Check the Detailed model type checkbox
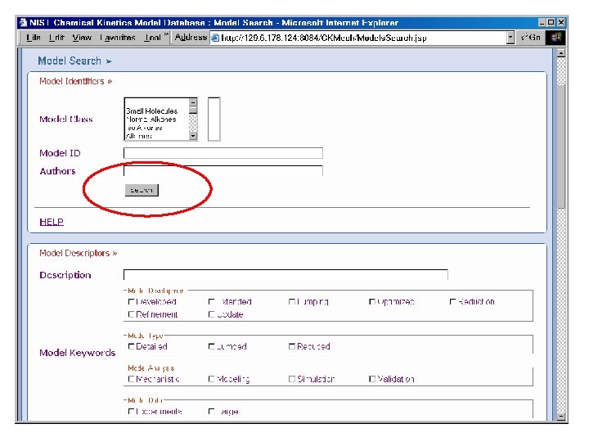Screen dimensions: 589x442 [131, 346]
